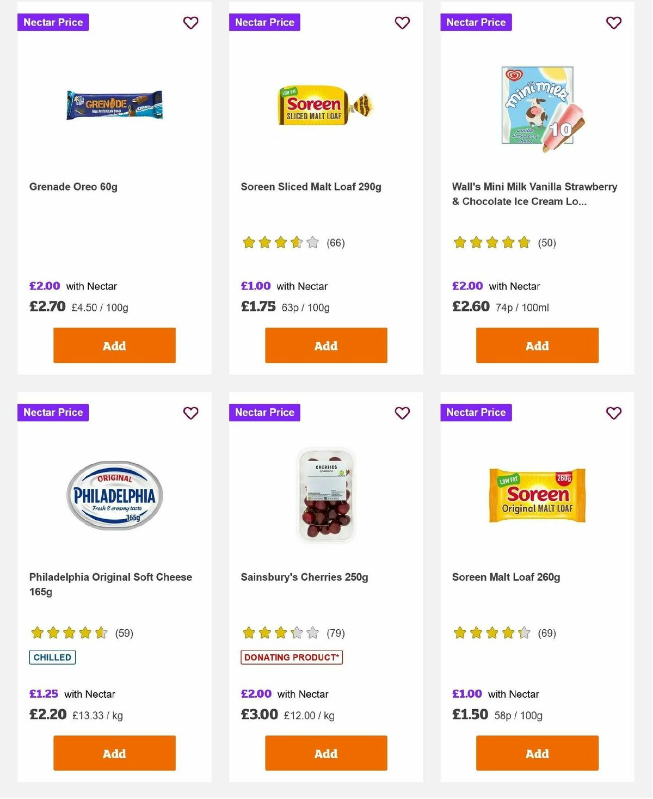Viewport: 653px width, 799px height.
Task: Click the Nectar Price badge on Grenade Oreo
Action: click(53, 22)
